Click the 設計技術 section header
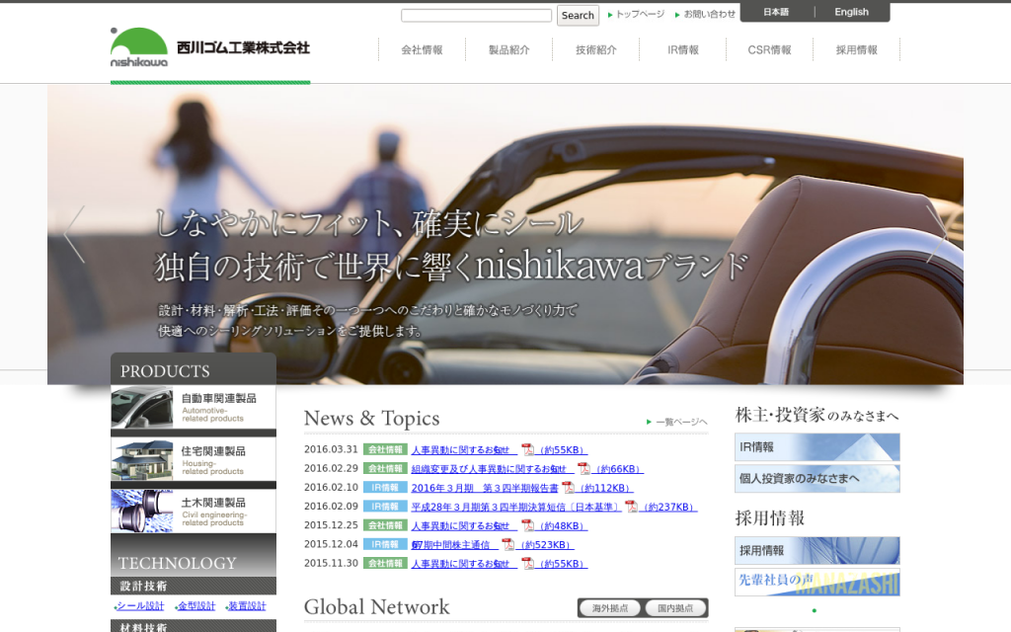Image resolution: width=1011 pixels, height=632 pixels. 194,586
